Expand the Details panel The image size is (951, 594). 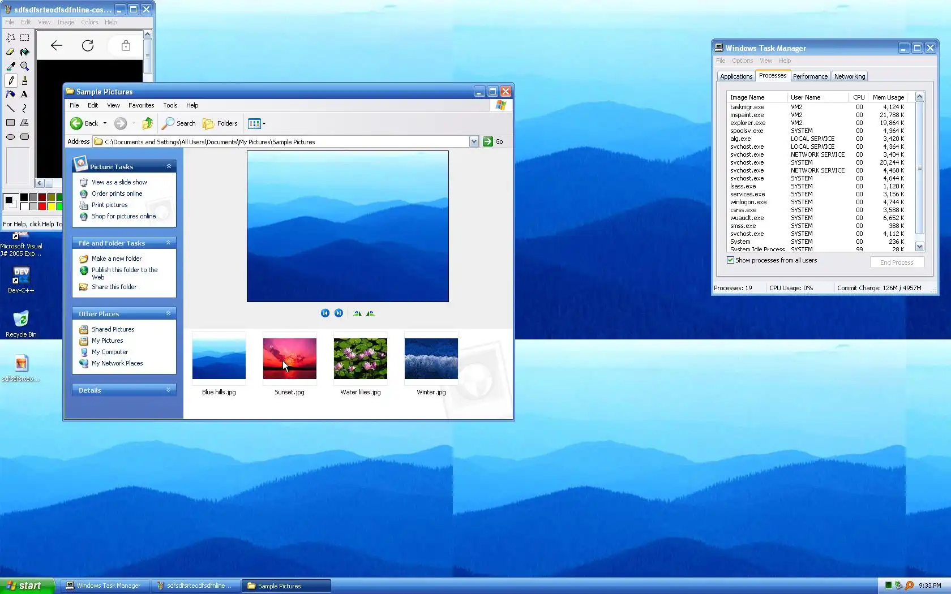pos(169,390)
